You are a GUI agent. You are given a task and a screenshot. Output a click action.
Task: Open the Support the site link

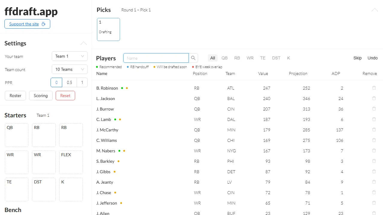[x=24, y=24]
